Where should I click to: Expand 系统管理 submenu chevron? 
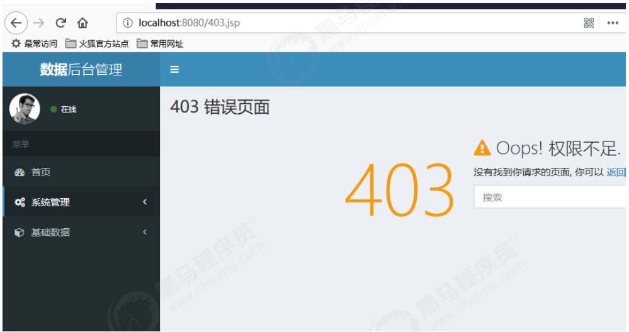145,202
